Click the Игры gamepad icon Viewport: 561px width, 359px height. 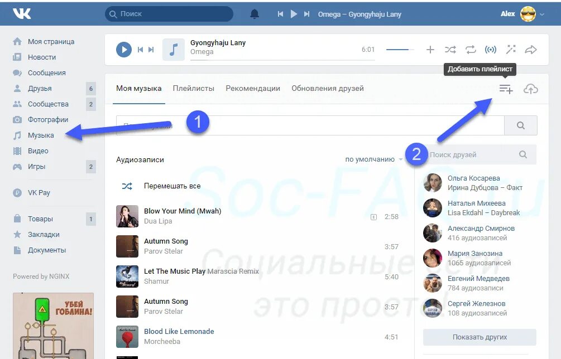point(17,167)
